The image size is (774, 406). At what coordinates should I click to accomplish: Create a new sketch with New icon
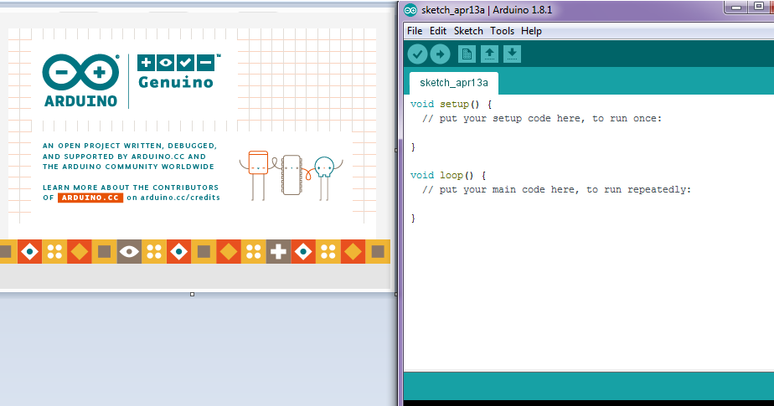pos(467,54)
